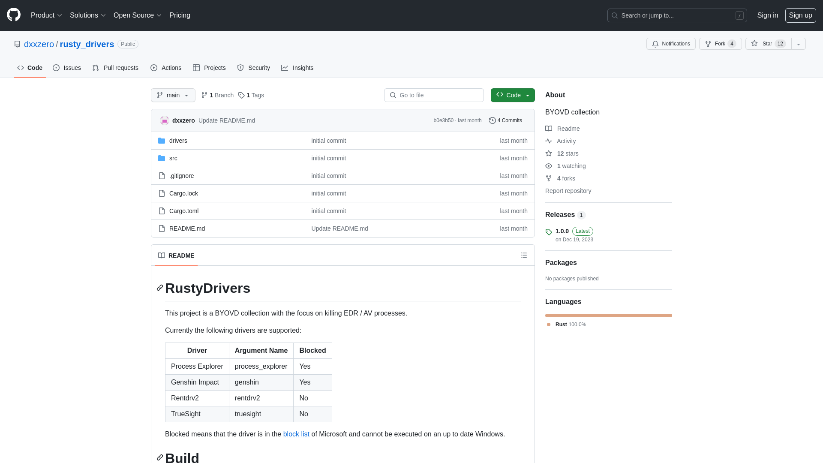Click the Go to file input
This screenshot has height=463, width=823.
[434, 95]
